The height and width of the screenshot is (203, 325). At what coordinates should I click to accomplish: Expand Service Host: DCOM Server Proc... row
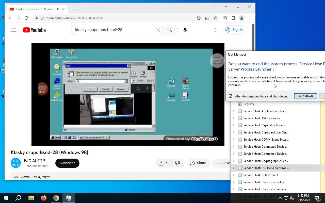pyautogui.click(x=234, y=168)
